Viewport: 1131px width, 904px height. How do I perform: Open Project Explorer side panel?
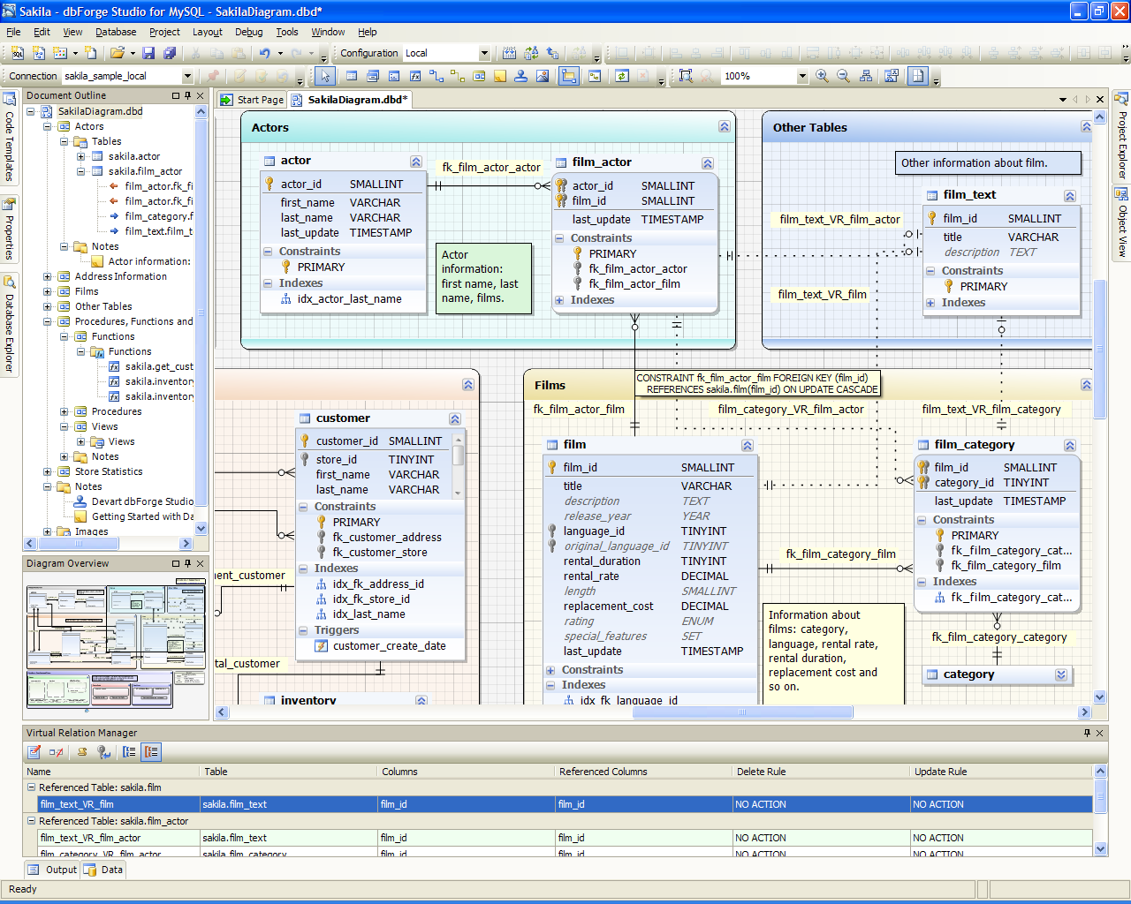click(1121, 135)
